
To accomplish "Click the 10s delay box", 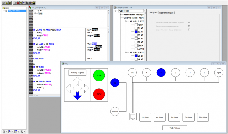I will tap(145, 117).
